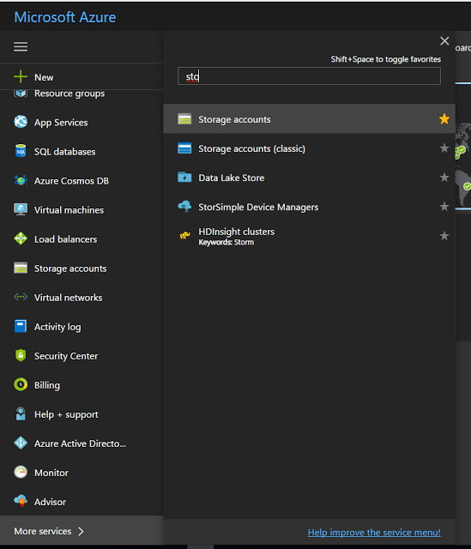471x549 pixels.
Task: Open the Load balancers diamond icon
Action: tap(21, 238)
